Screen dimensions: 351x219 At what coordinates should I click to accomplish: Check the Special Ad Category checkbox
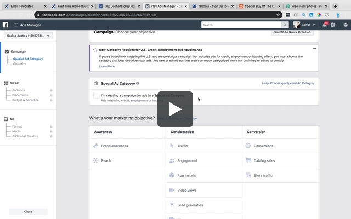point(97,95)
